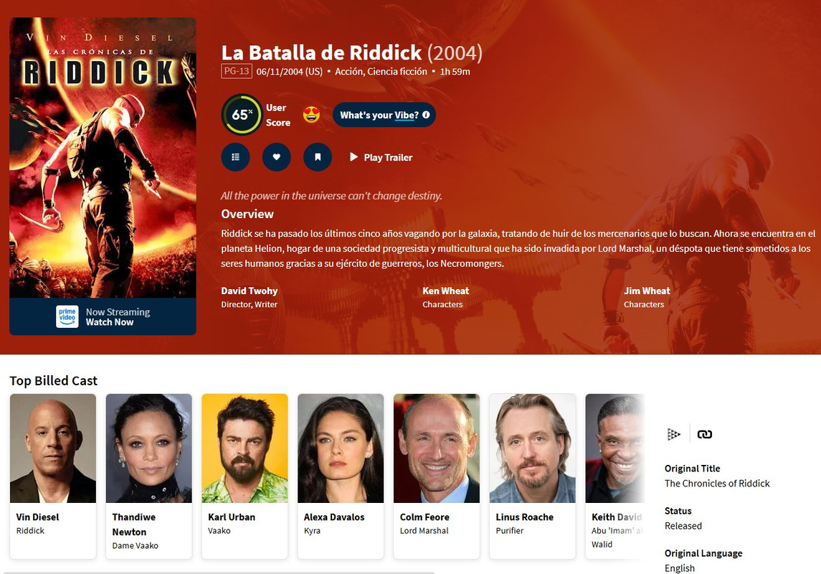Click Watch Now streaming link
This screenshot has height=574, width=821.
pos(110,322)
